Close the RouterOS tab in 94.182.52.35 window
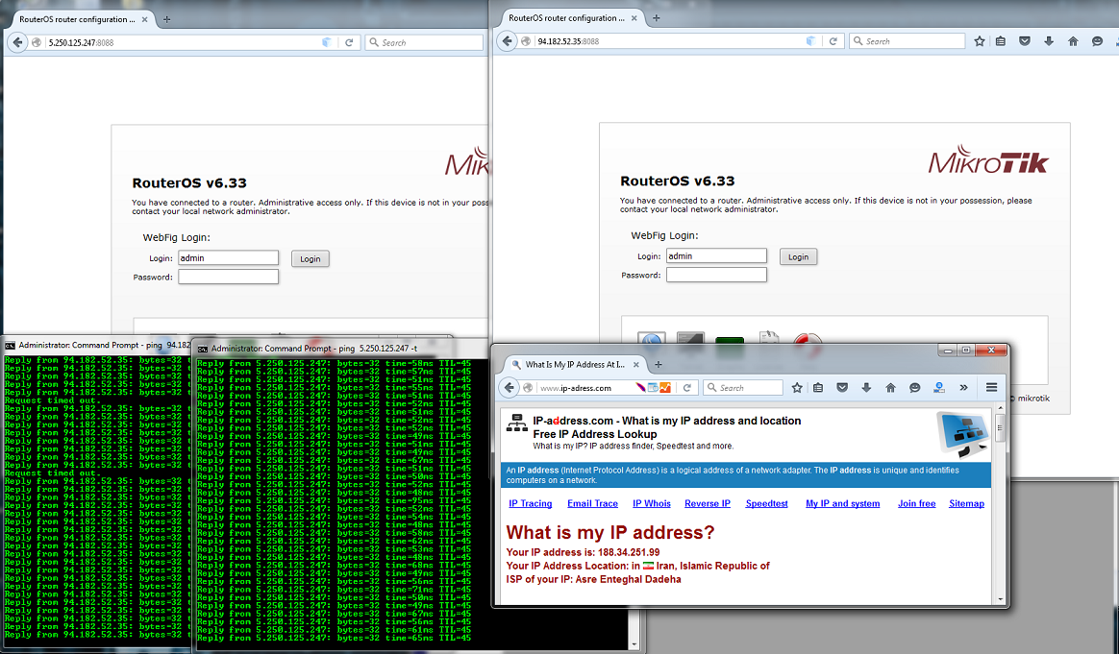Image resolution: width=1119 pixels, height=654 pixels. (634, 18)
